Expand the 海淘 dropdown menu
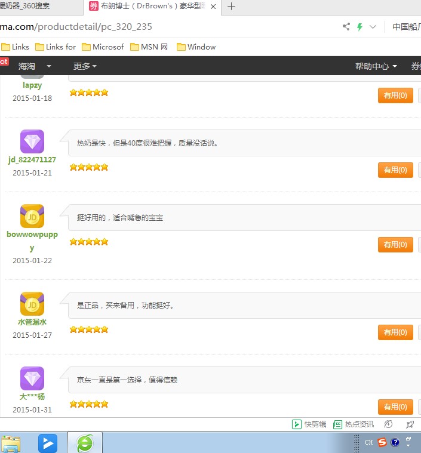The image size is (421, 453). pos(35,66)
